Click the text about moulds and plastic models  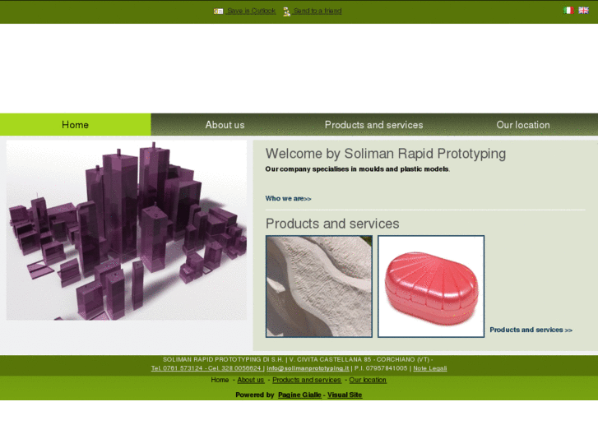point(357,169)
